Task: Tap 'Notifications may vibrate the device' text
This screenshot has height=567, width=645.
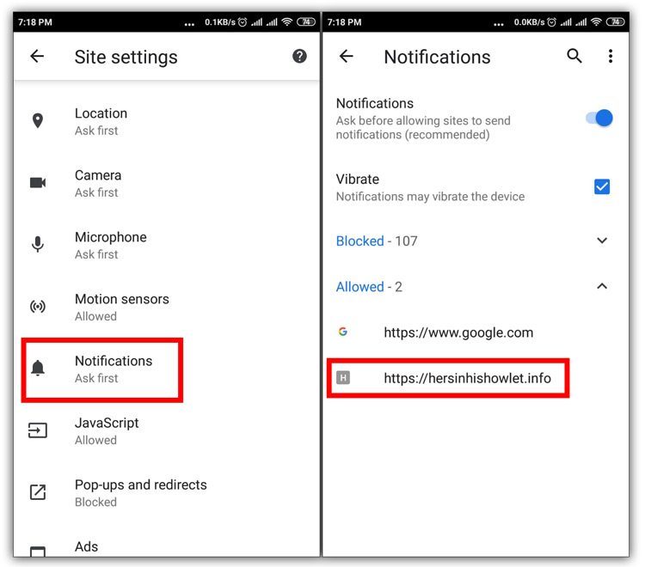Action: 430,197
